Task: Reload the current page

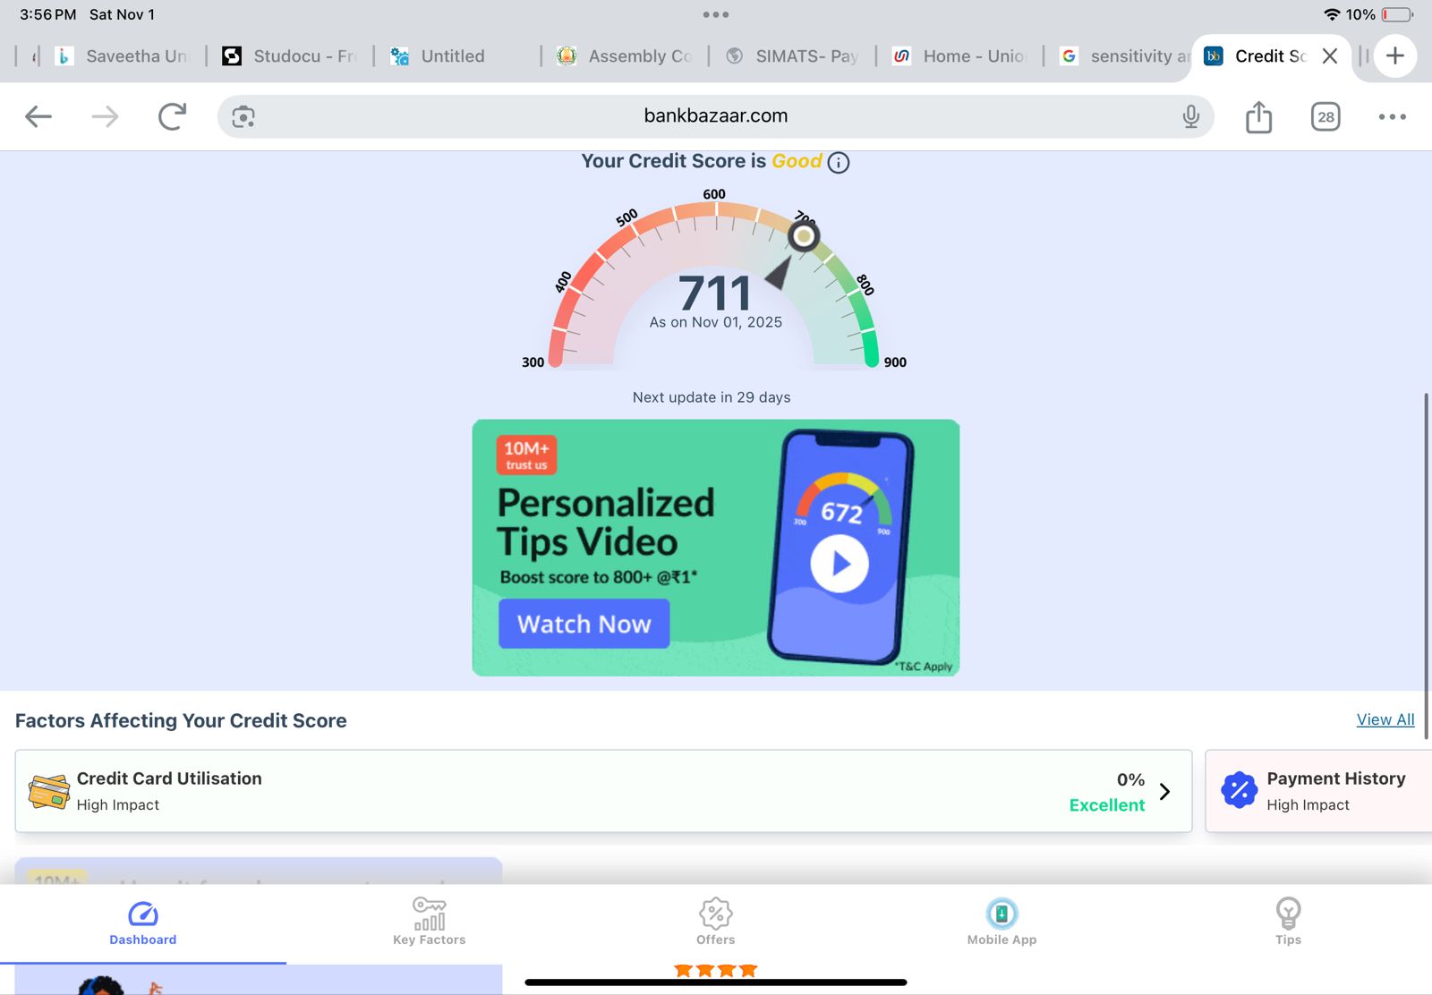Action: pyautogui.click(x=172, y=116)
